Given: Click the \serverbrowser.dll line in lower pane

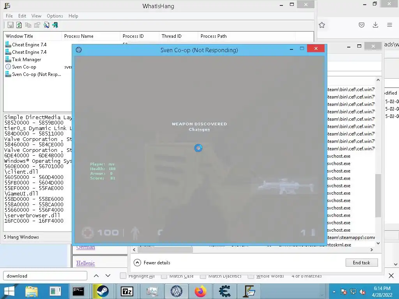Looking at the screenshot, I should (32, 215).
